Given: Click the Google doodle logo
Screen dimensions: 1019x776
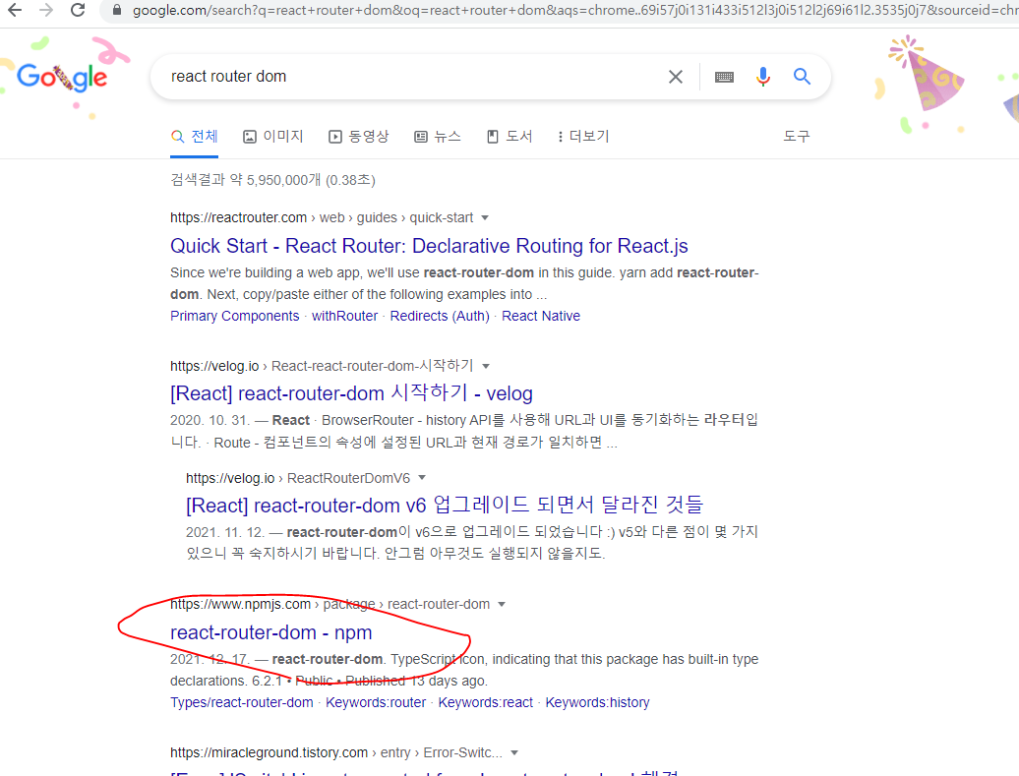Looking at the screenshot, I should pyautogui.click(x=62, y=77).
